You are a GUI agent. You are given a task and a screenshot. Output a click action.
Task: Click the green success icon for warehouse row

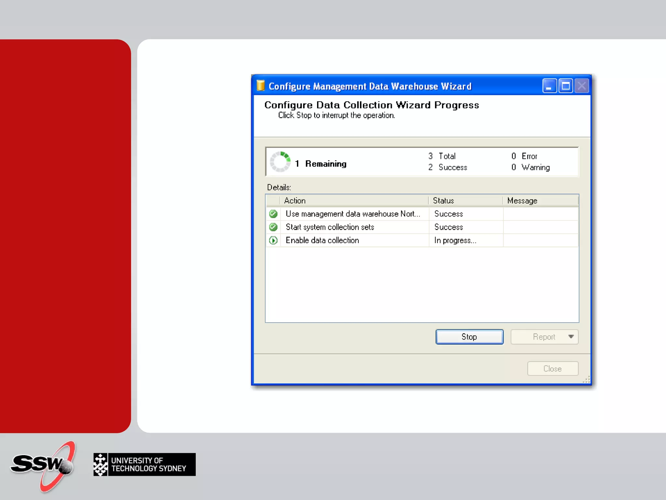pos(273,214)
